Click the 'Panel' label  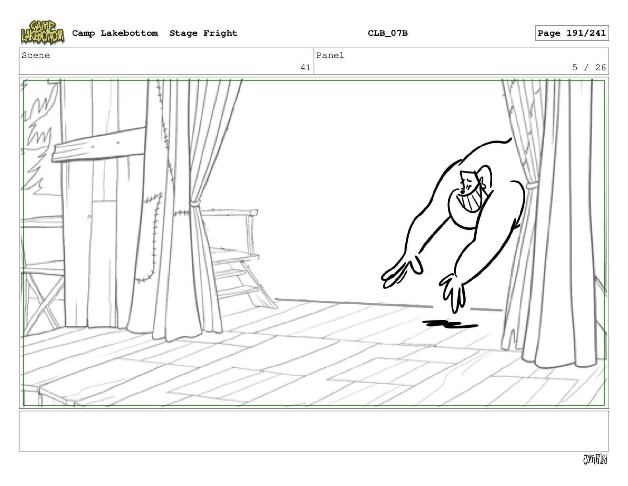click(x=330, y=56)
